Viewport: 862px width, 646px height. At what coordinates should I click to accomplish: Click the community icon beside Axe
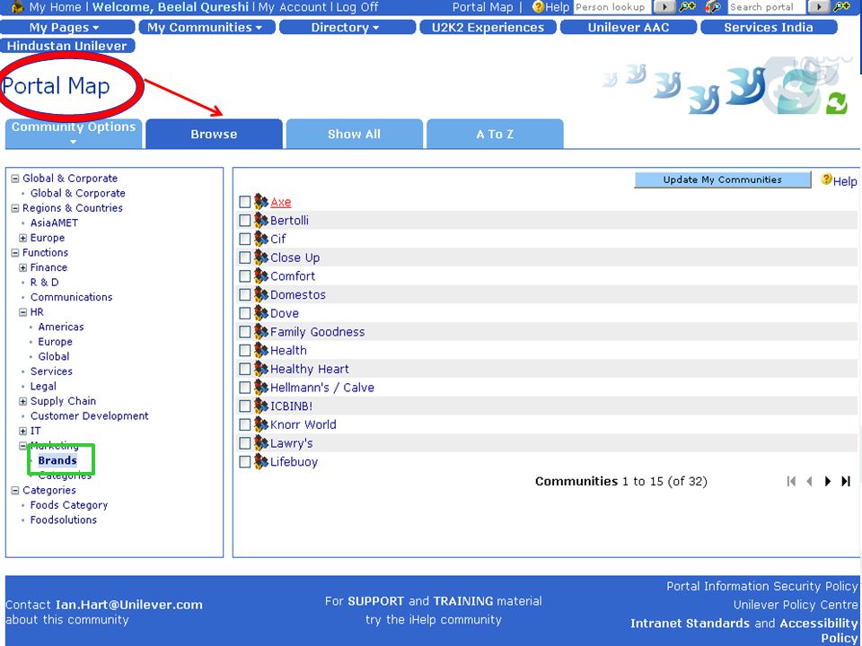click(x=260, y=202)
